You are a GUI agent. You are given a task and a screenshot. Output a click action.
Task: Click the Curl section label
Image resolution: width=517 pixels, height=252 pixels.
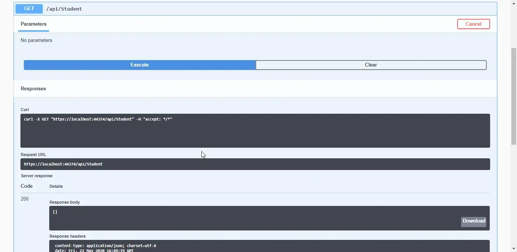tap(25, 110)
